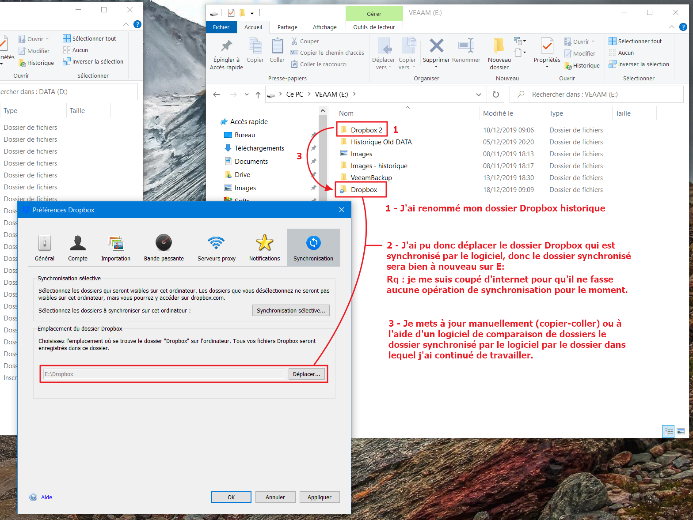The image size is (693, 520).
Task: Expand Ouvrir dropdown in DATA (D:) window
Action: (47, 39)
